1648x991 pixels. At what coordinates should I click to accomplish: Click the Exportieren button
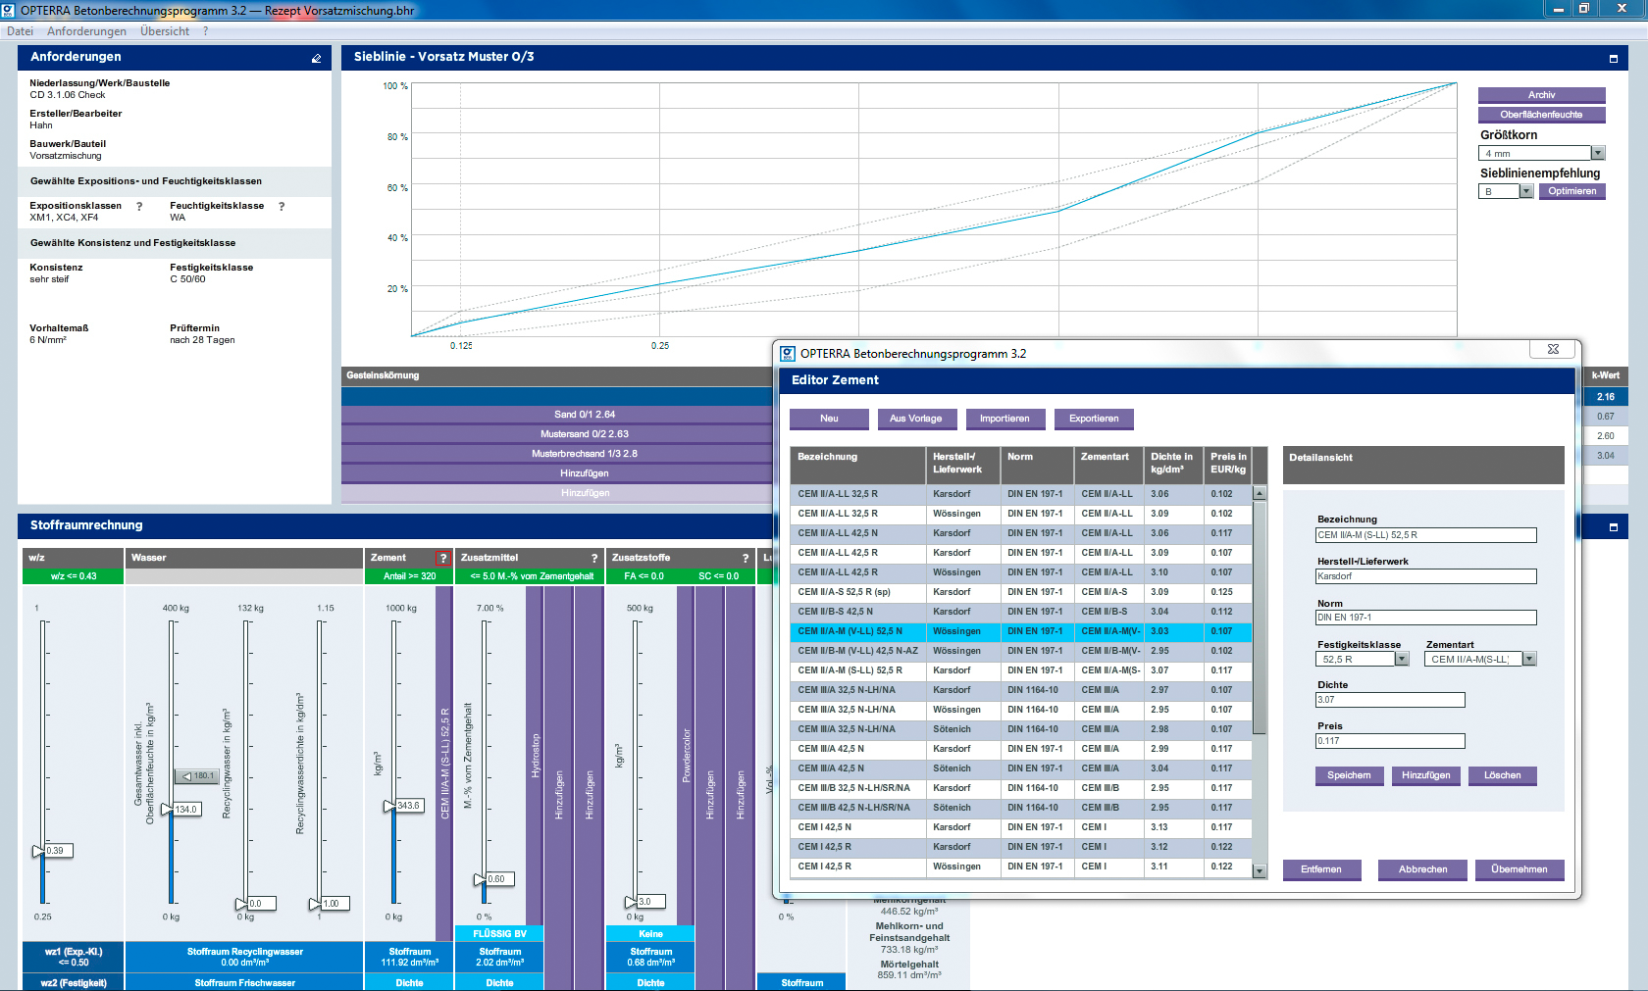tap(1094, 419)
